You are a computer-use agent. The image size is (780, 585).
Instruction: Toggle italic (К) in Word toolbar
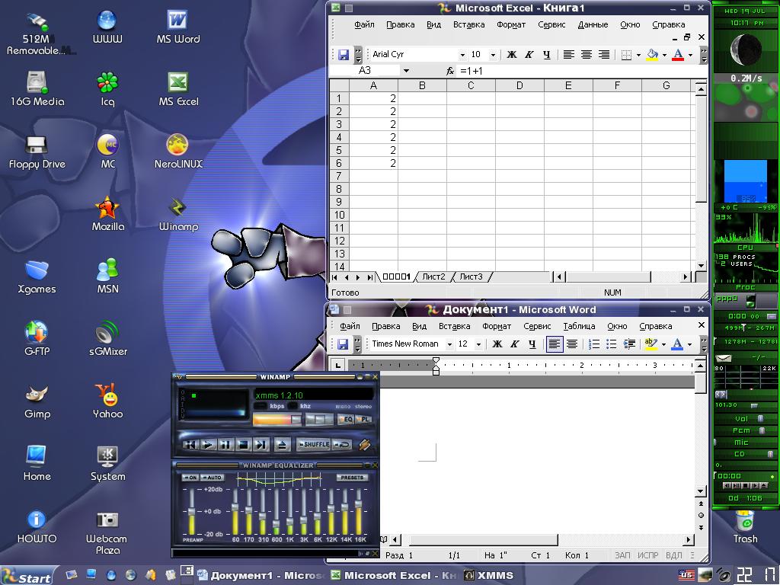tap(515, 344)
